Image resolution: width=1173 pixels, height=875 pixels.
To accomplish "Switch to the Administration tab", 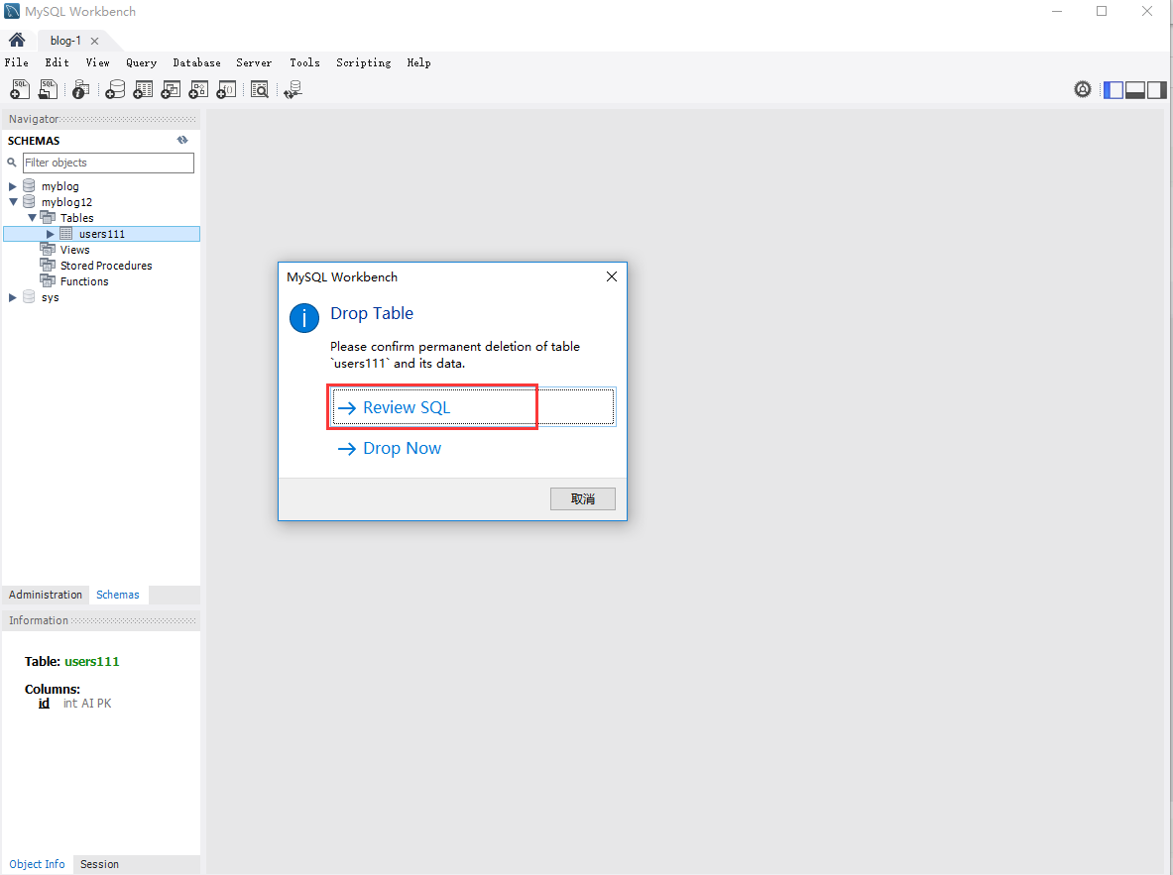I will point(46,595).
